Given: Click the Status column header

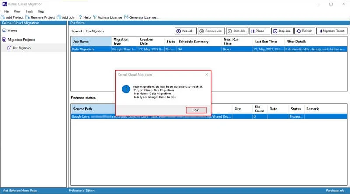Looking at the screenshot, I should click(296, 109).
